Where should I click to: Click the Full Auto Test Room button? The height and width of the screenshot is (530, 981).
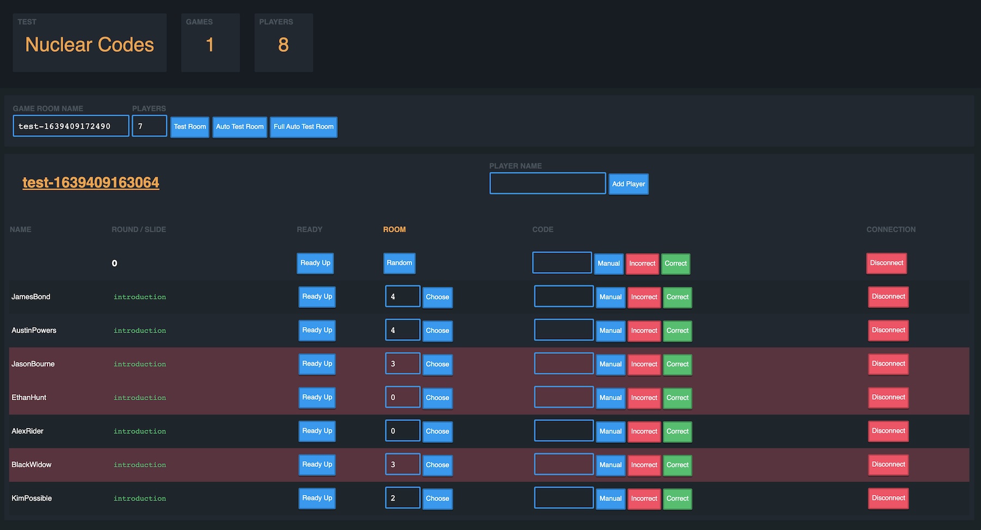click(304, 127)
